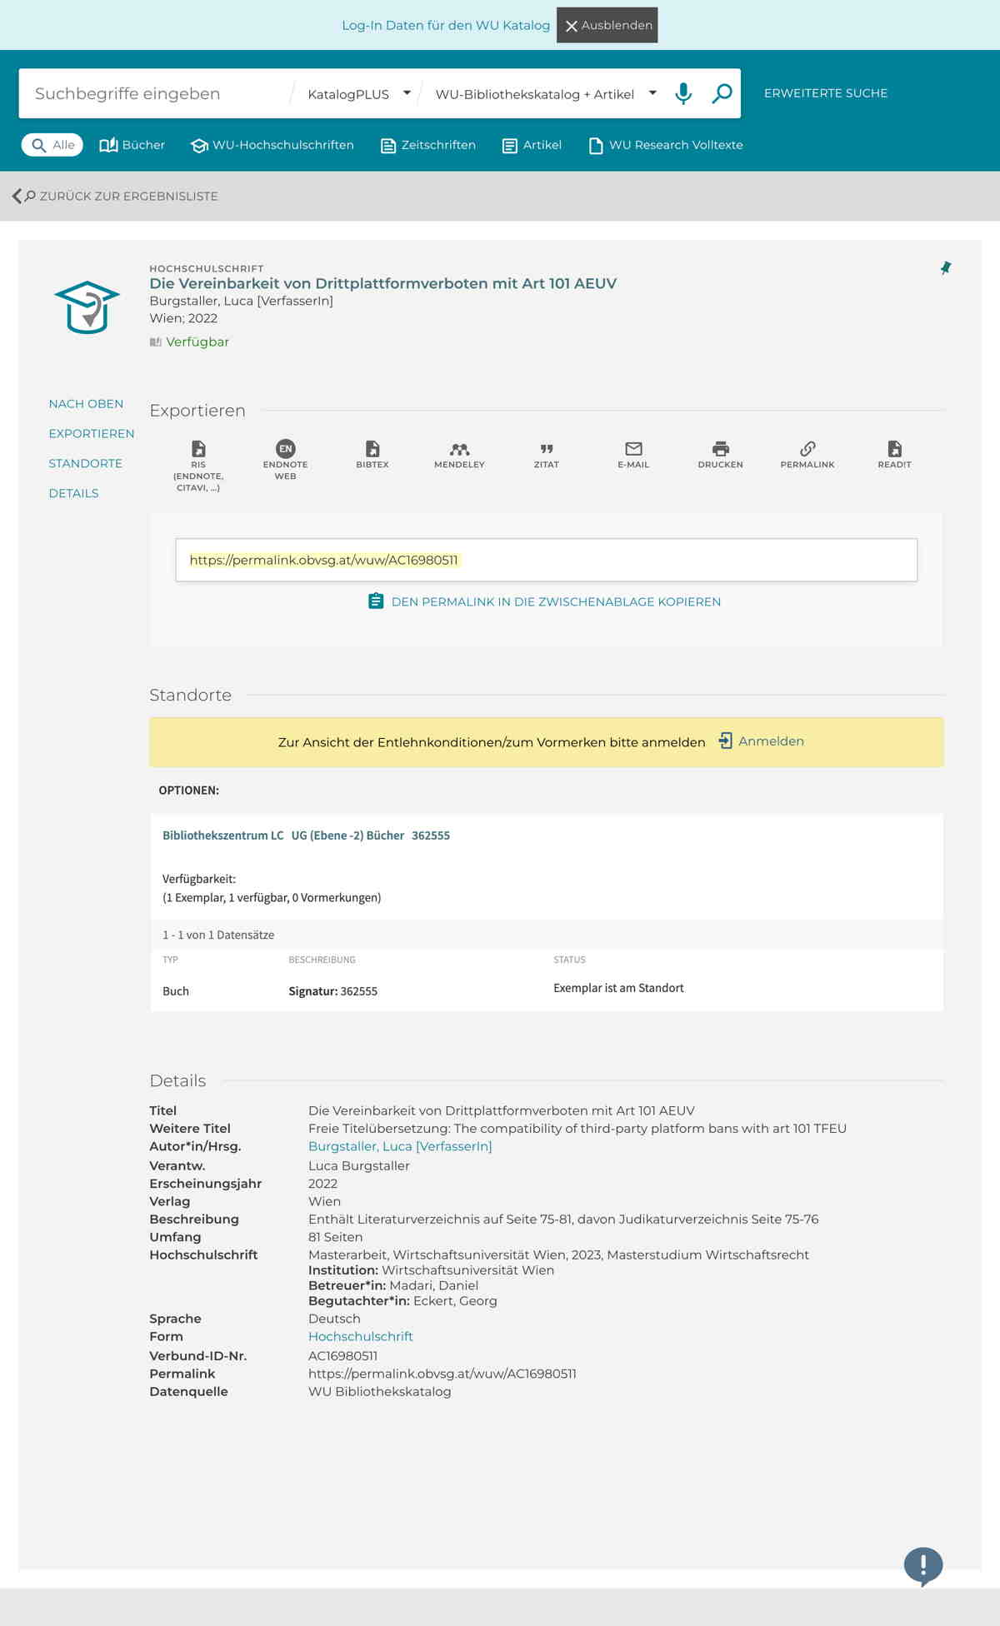Export record as BibTeX
The height and width of the screenshot is (1626, 1000).
tap(372, 454)
